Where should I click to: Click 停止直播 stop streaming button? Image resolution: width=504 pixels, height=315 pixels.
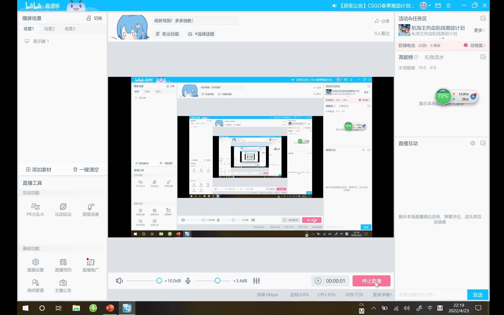point(372,281)
